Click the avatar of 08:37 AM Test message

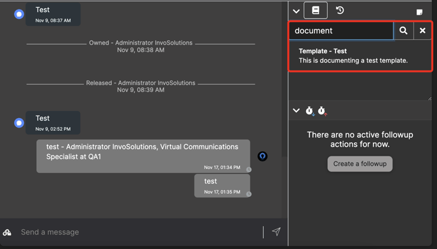pyautogui.click(x=19, y=14)
